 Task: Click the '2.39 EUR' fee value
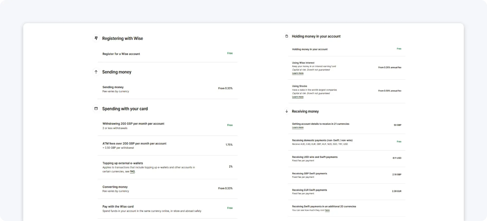397,191
